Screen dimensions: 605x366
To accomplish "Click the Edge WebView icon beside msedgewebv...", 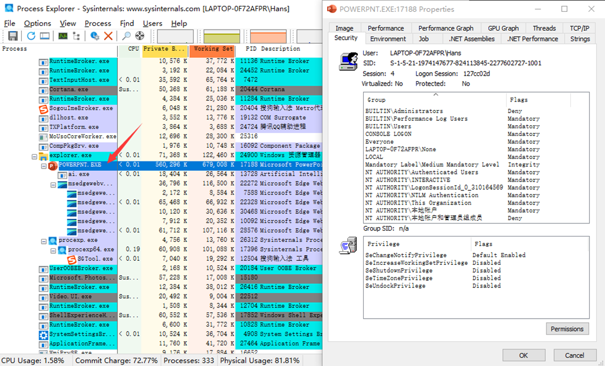I will tap(62, 184).
